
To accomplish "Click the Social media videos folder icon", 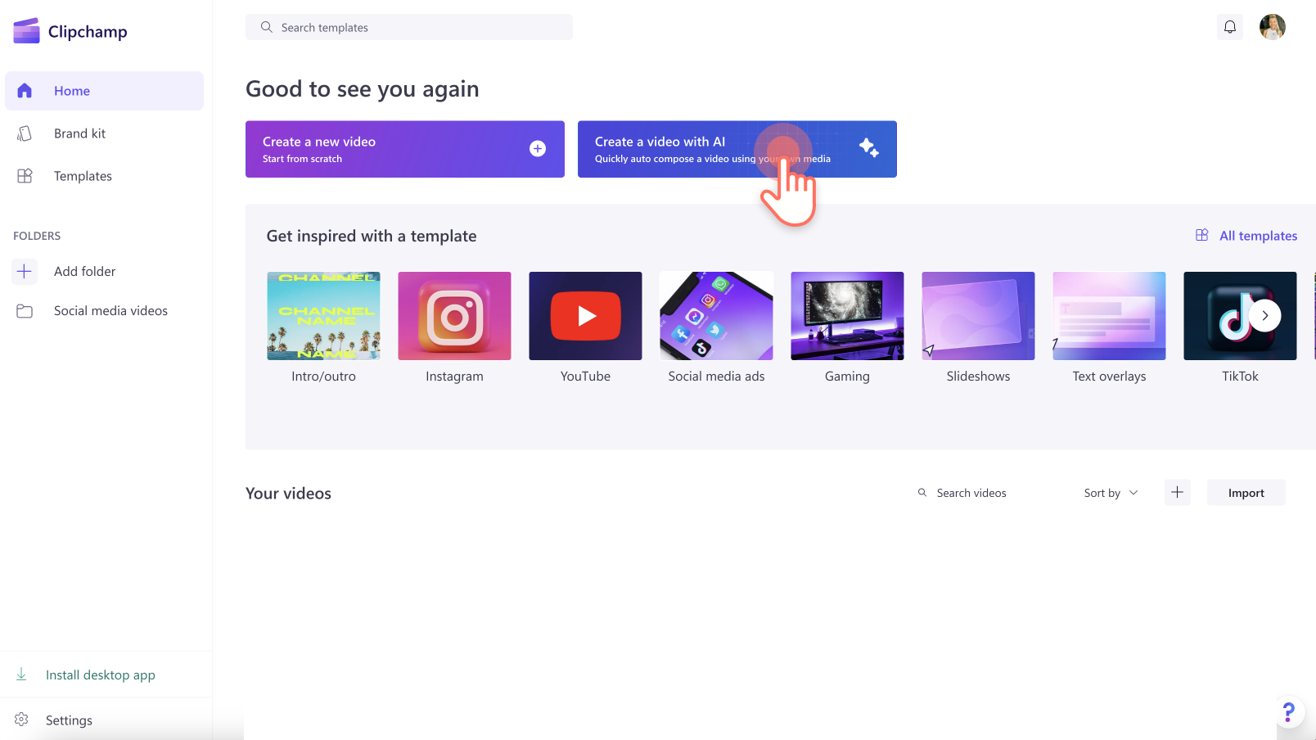I will tap(25, 311).
